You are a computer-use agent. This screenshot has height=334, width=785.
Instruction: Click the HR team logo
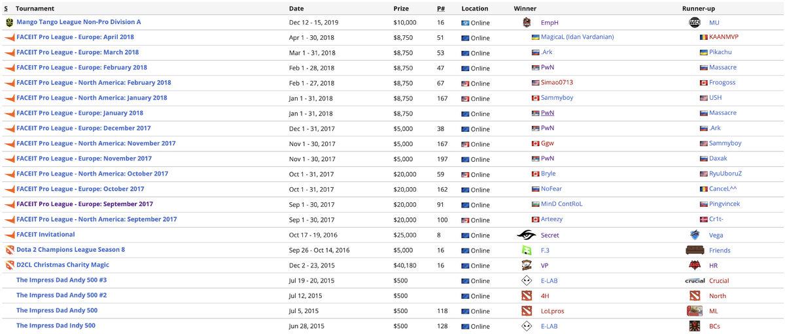pos(695,266)
